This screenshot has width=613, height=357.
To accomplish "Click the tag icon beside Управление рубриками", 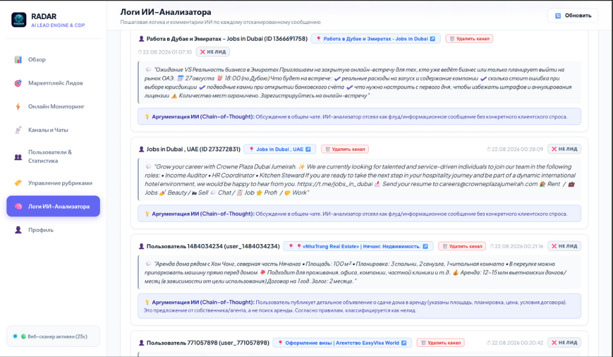I will [18, 183].
